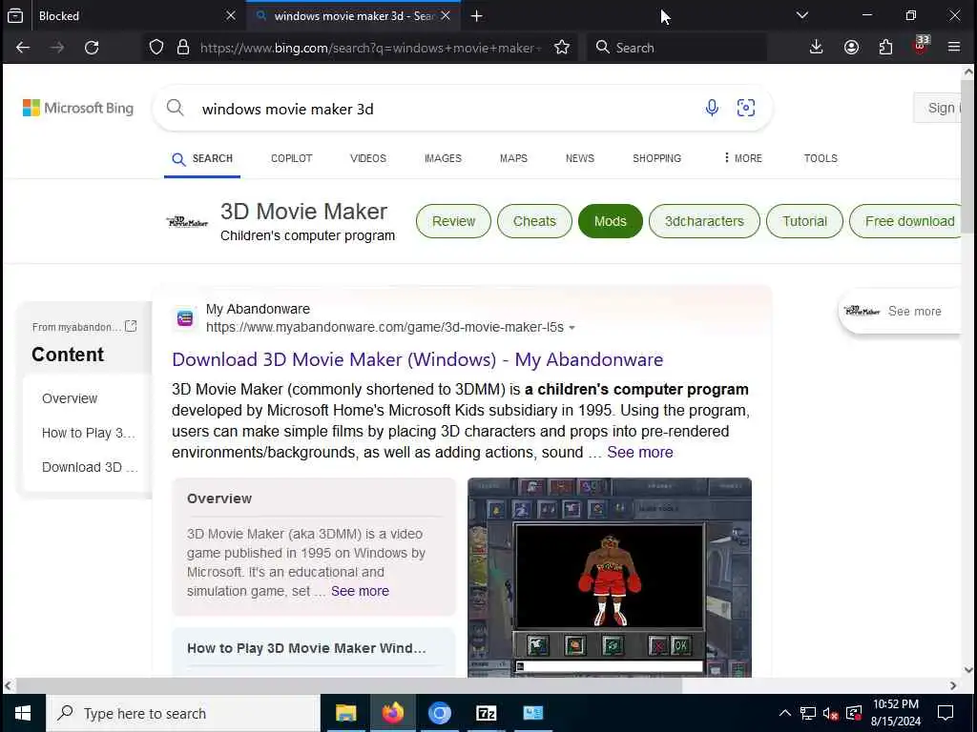Open the 3D Movie Maker boxer screenshot
977x732 pixels.
coord(610,578)
